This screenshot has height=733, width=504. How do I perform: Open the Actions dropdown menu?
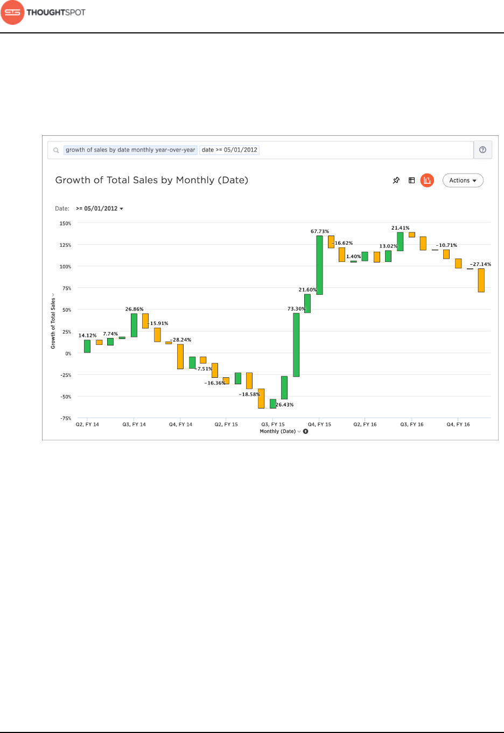[463, 181]
